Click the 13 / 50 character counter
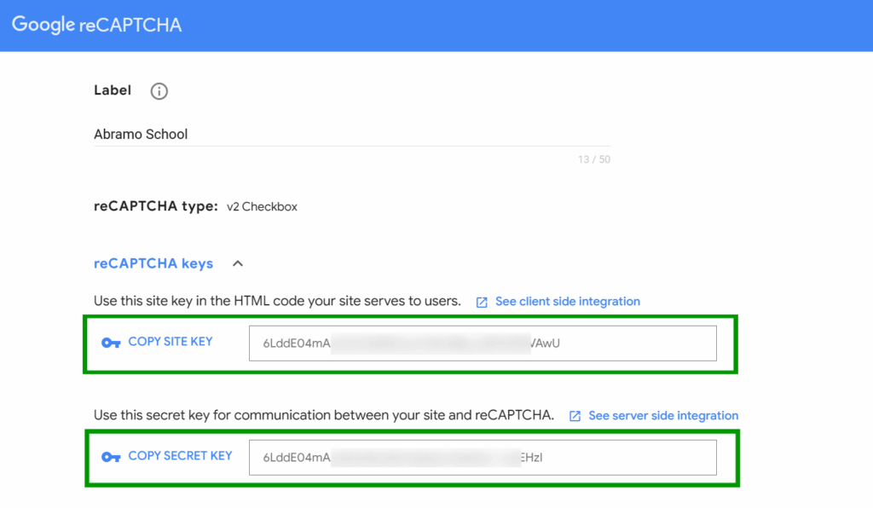Viewport: 873px width, 508px height. (594, 159)
